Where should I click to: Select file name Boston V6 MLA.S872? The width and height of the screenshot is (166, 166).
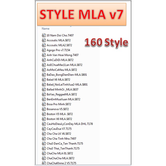tap(59, 119)
